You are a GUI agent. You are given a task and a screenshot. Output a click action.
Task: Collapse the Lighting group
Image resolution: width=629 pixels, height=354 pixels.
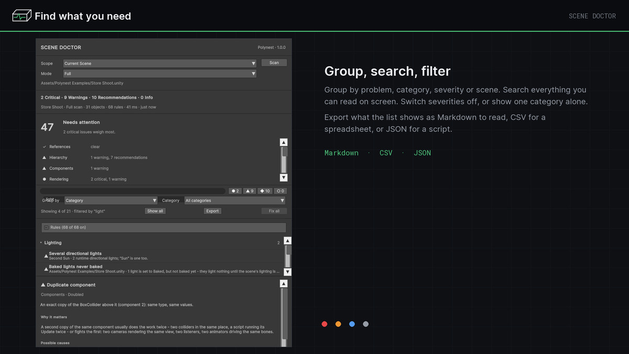point(41,243)
